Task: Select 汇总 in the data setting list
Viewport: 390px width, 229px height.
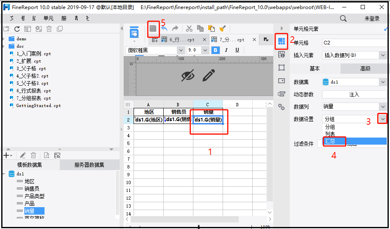Action: pos(355,141)
